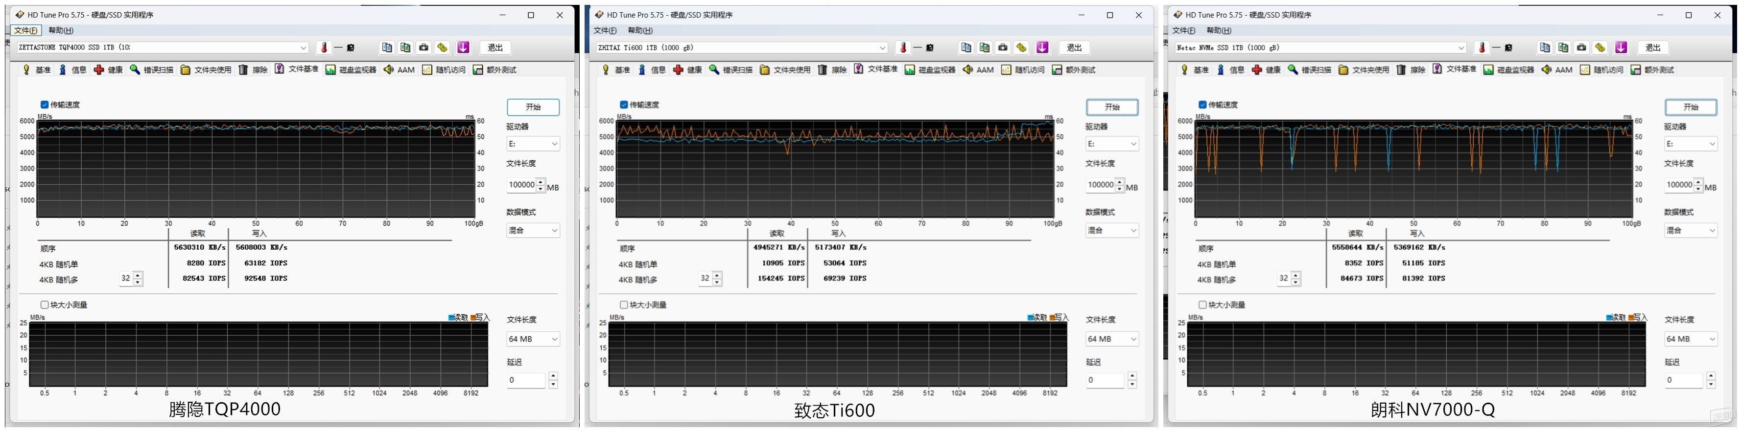Enable 块大小测量 in ZHITAI window
This screenshot has height=432, width=1742.
624,305
